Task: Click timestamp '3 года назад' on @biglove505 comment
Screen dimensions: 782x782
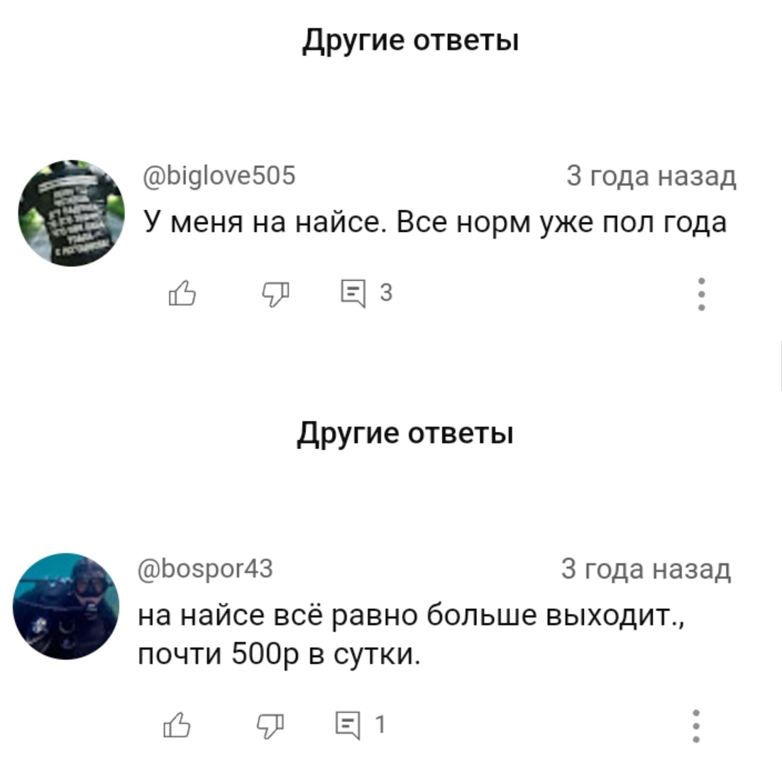Action: click(651, 176)
